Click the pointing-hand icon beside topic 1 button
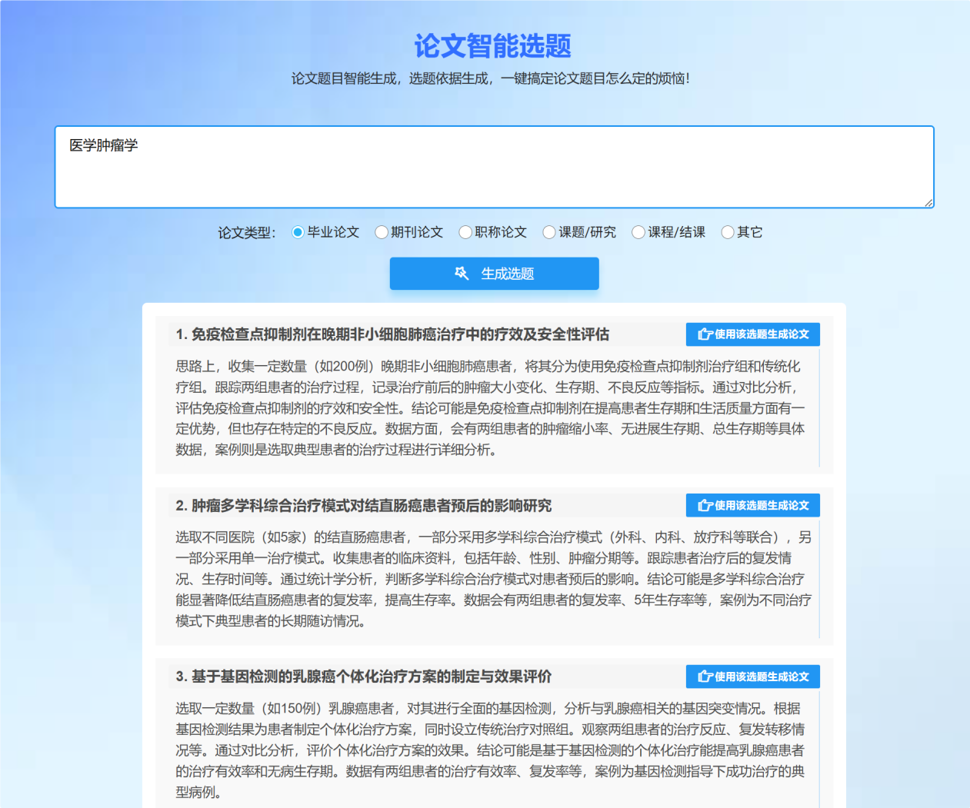The width and height of the screenshot is (970, 808). 705,334
